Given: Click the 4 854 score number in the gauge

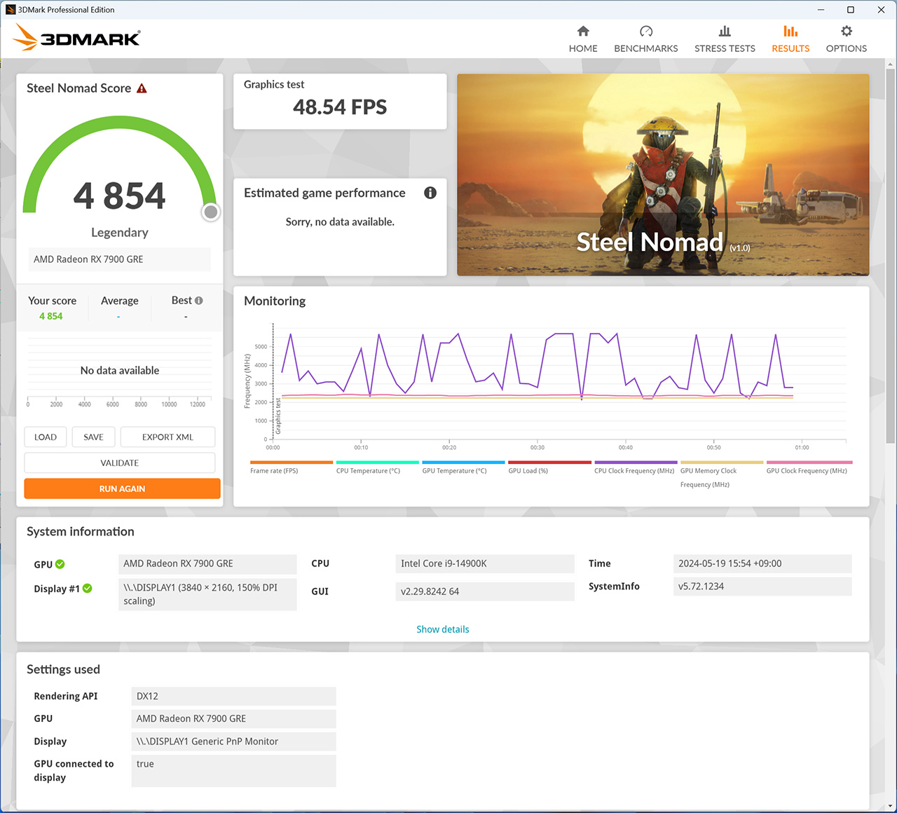Looking at the screenshot, I should 120,196.
